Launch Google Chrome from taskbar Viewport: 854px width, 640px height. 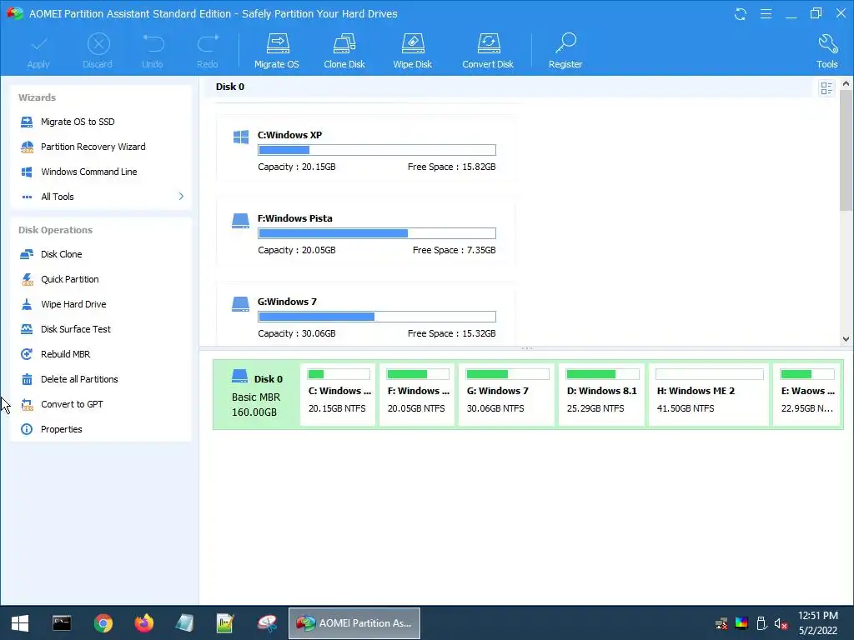click(x=103, y=623)
